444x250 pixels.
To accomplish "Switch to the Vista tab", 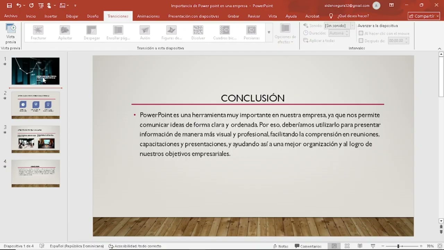I will pos(273,16).
